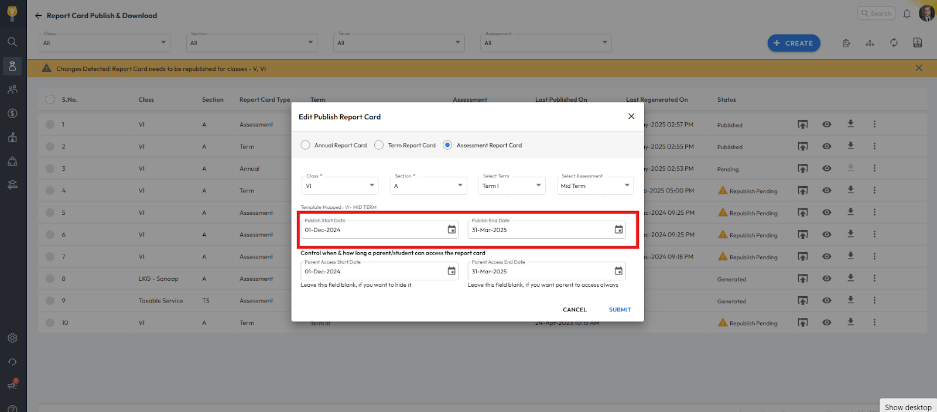Click the refresh icon in top toolbar

point(894,43)
